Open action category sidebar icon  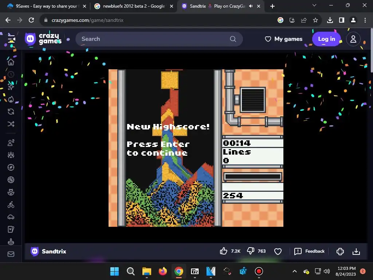pos(11,155)
